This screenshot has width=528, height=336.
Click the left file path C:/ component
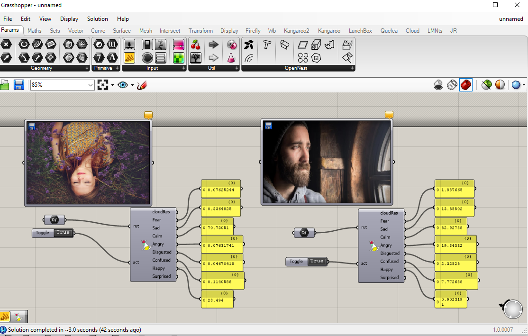click(x=55, y=219)
